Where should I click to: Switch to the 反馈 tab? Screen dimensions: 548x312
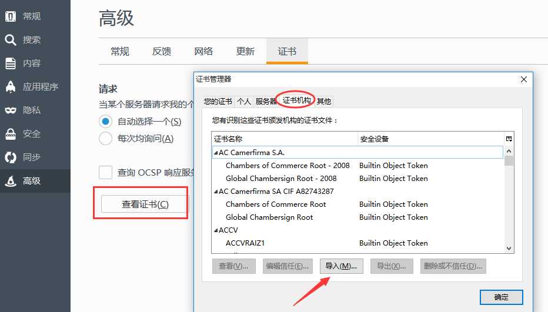coord(162,51)
